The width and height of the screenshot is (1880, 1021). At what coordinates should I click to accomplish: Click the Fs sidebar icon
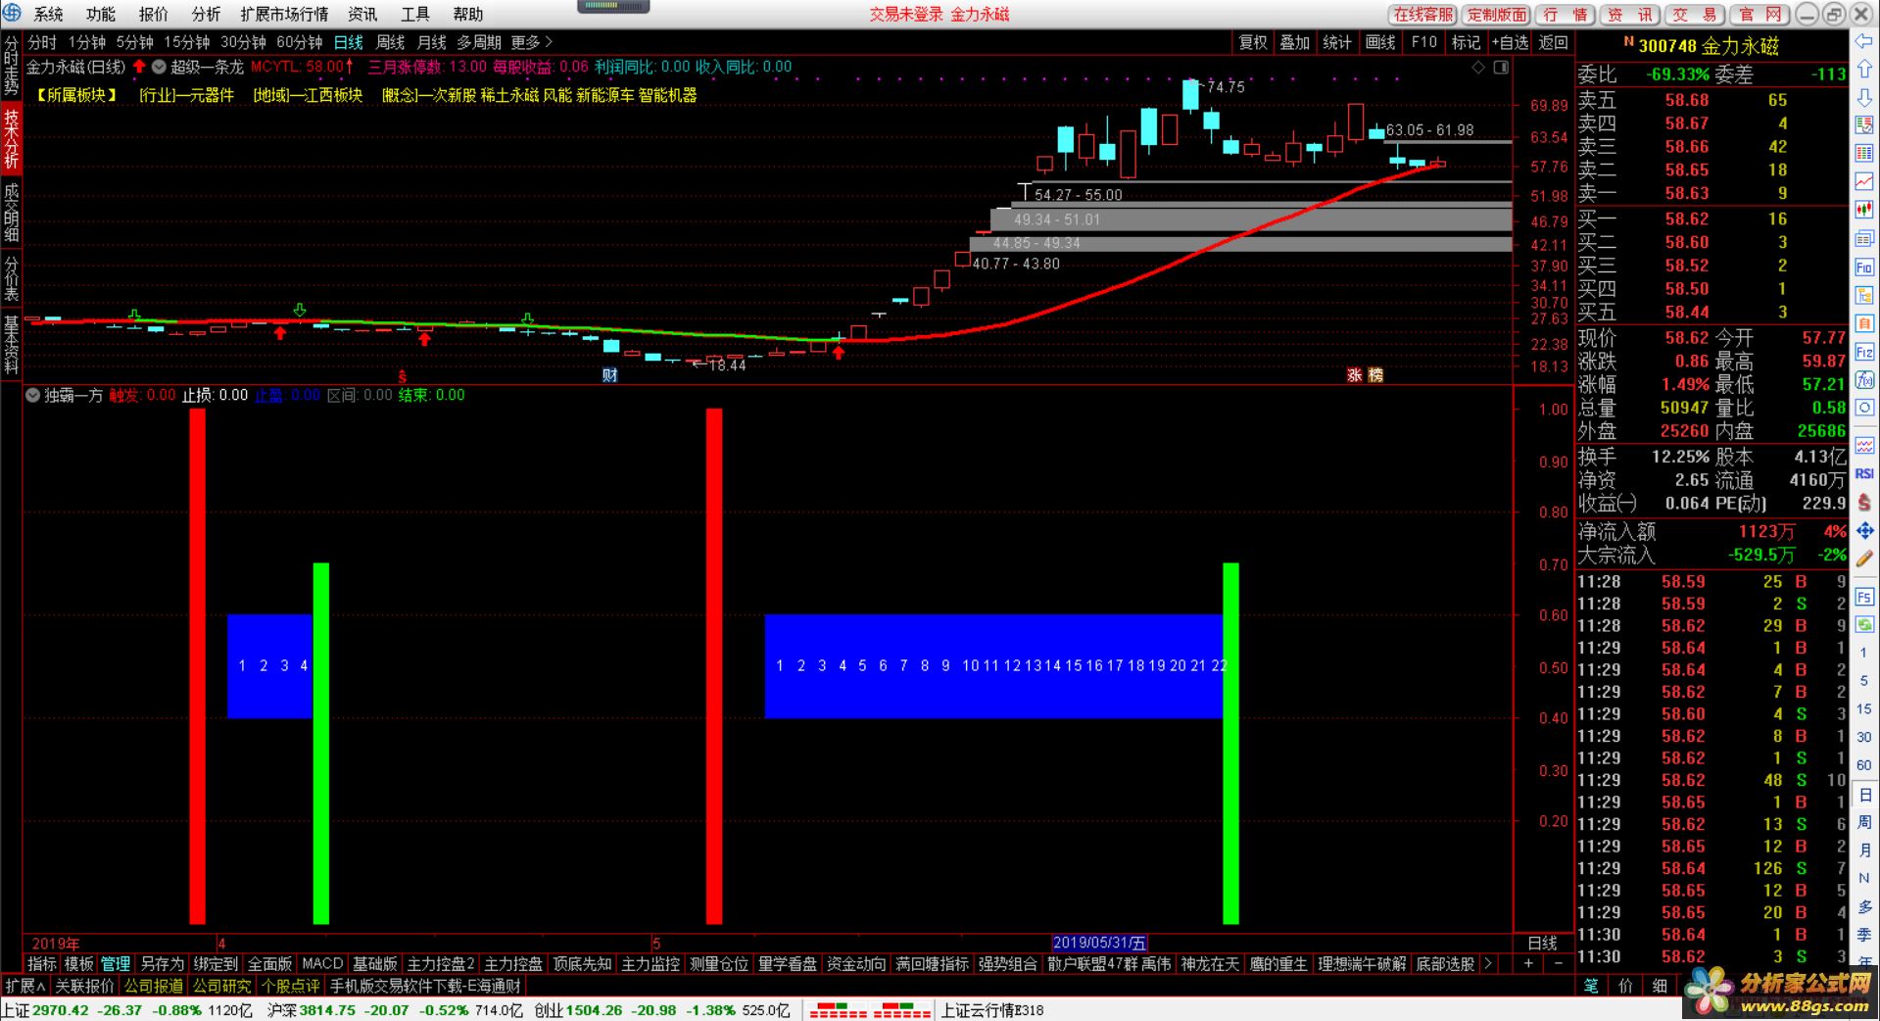coord(1863,596)
